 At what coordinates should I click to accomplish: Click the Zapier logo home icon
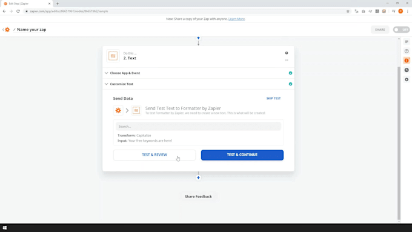point(7,30)
